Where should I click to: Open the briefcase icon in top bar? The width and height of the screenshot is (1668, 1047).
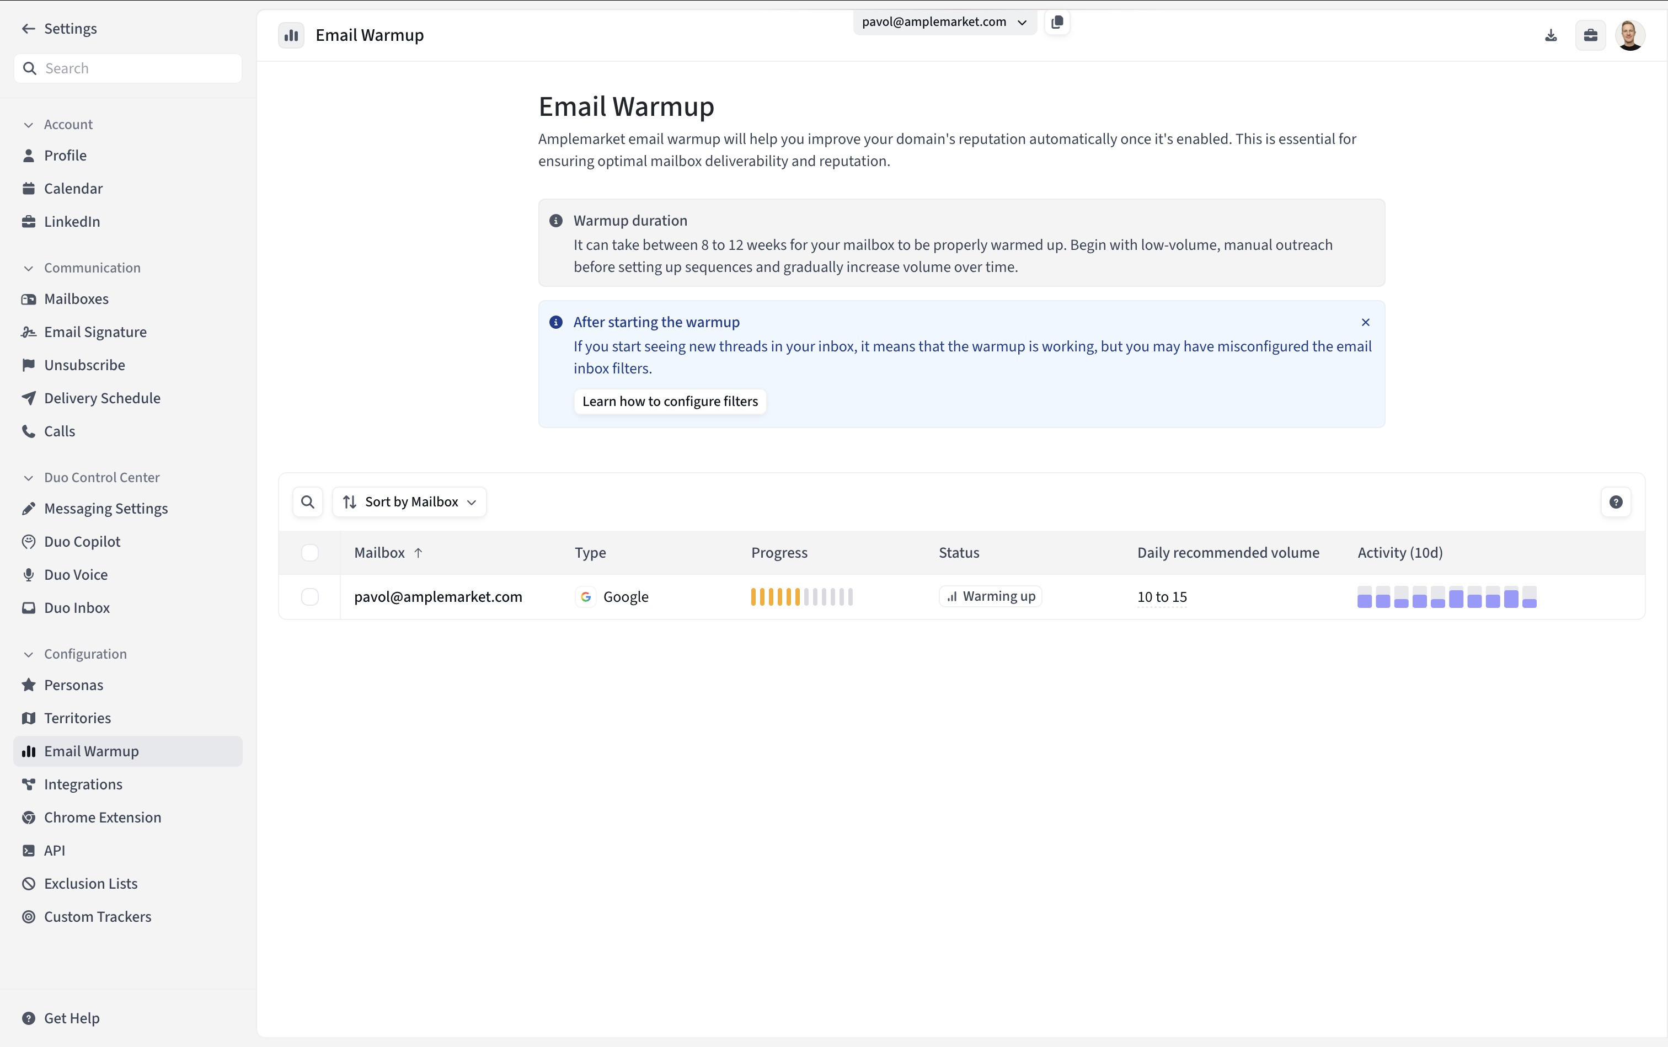coord(1590,35)
